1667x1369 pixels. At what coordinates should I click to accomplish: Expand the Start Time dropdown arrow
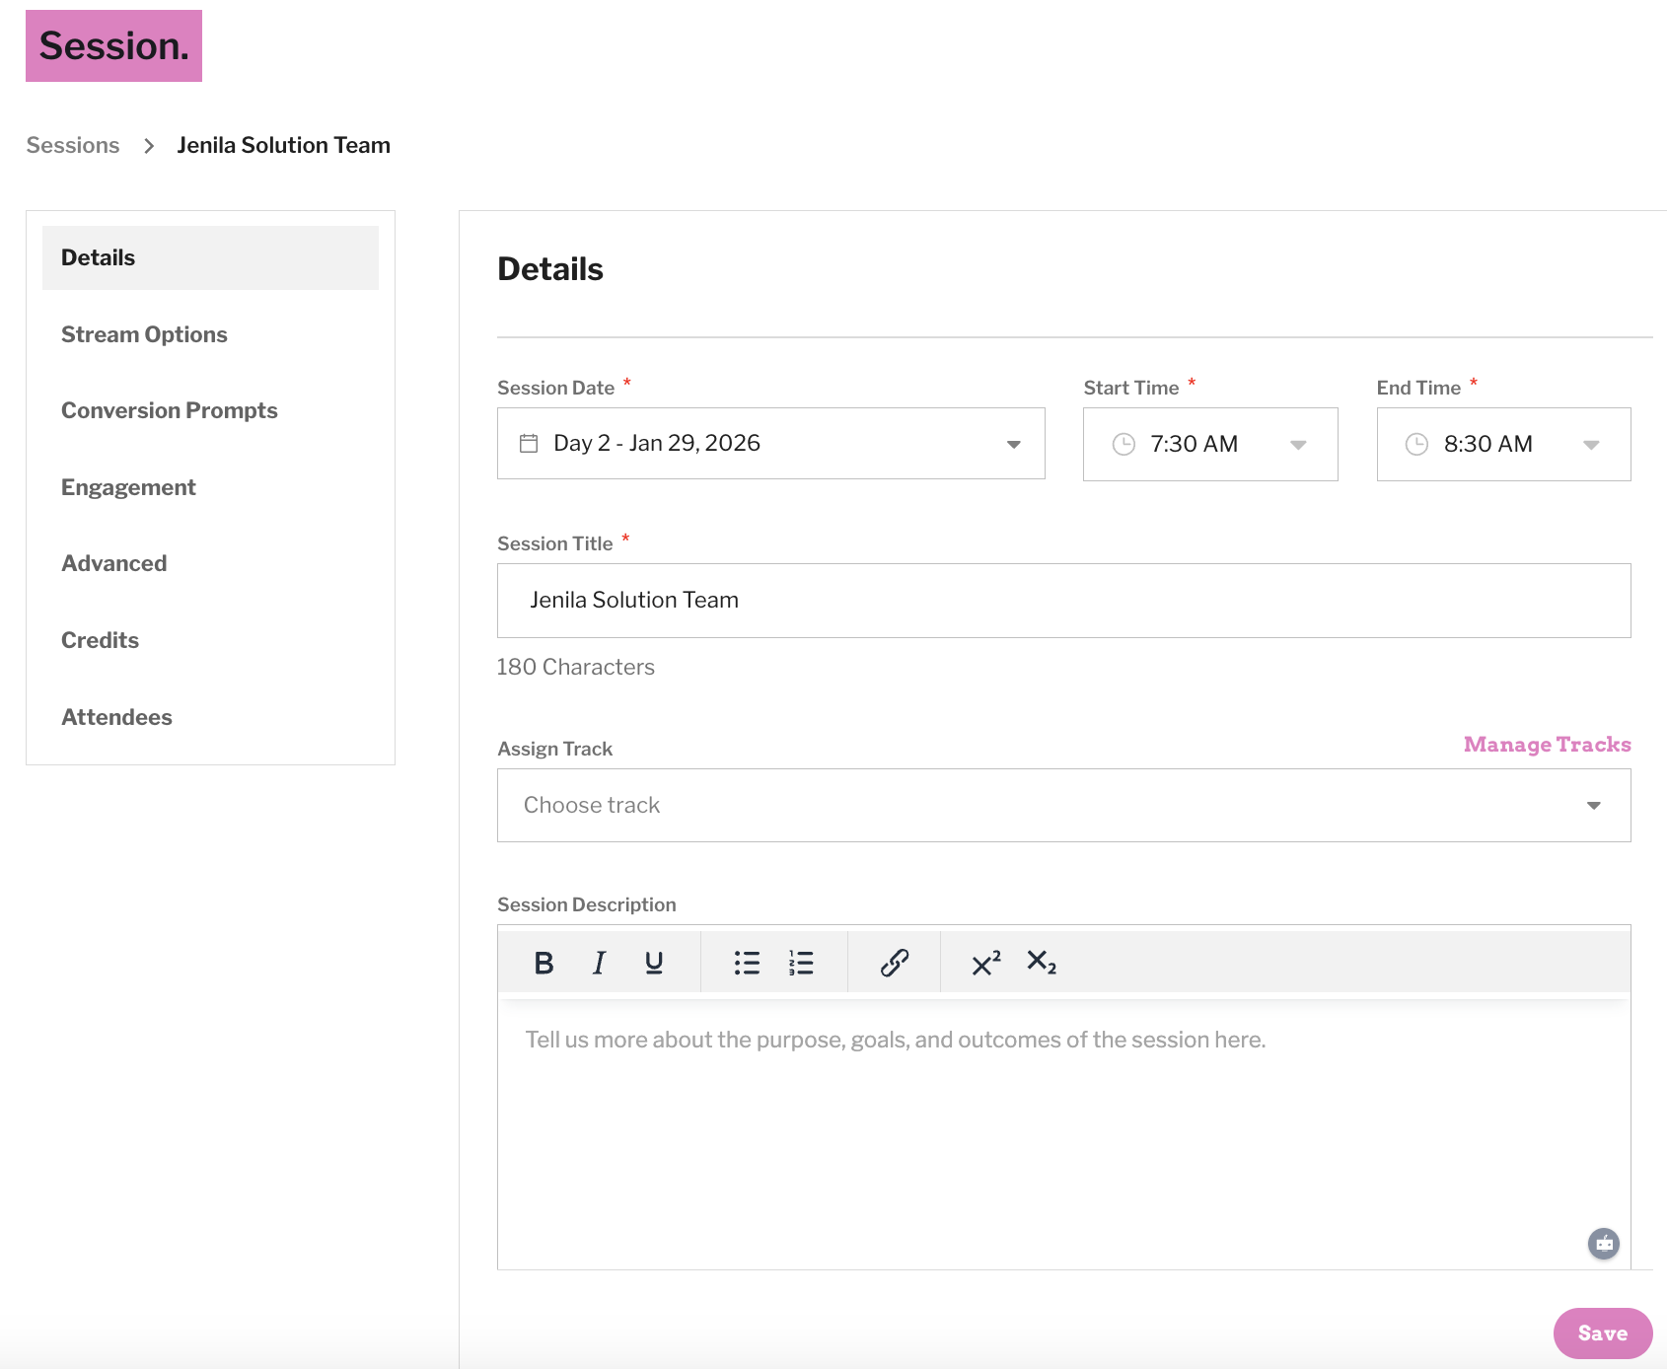click(1298, 445)
